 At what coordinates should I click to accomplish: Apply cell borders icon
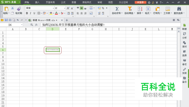[39, 13]
